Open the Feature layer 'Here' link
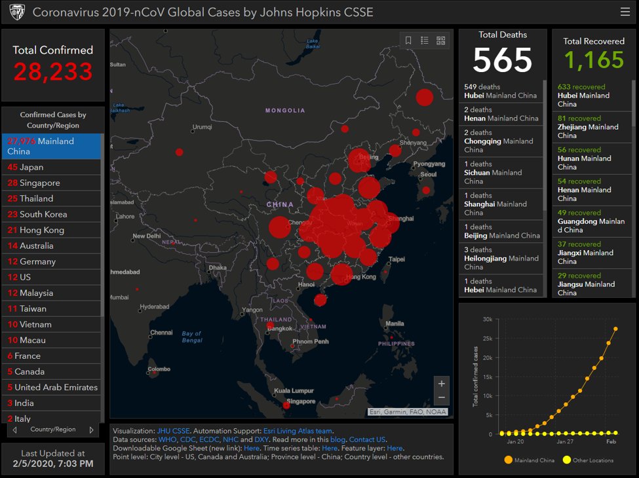 point(395,448)
